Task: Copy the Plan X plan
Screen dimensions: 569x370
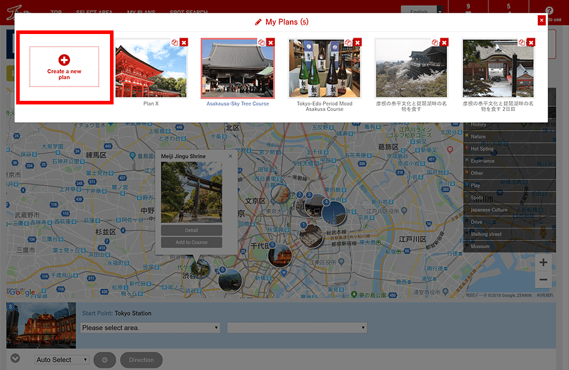Action: [x=175, y=42]
